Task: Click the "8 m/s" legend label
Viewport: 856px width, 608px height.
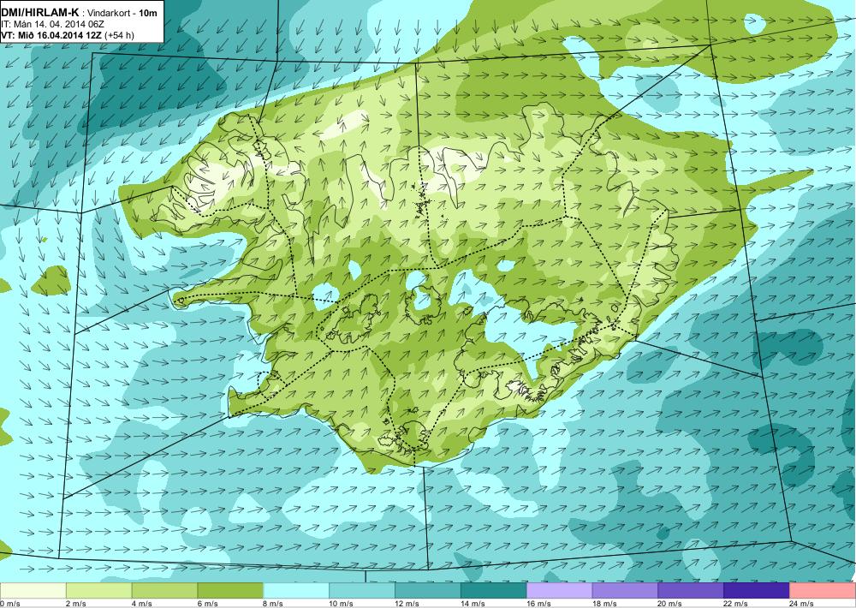Action: tap(273, 604)
